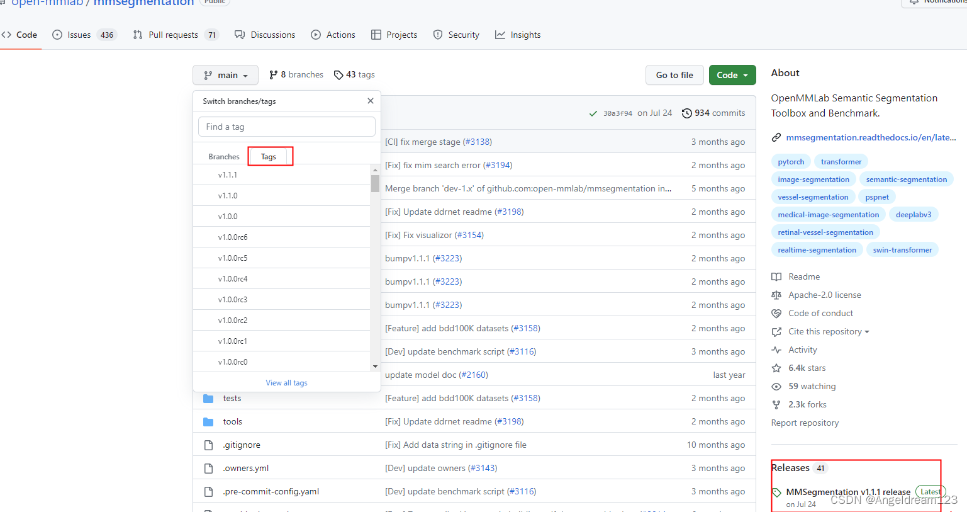Click the 43 tags link
Screen dimensions: 967x512
tap(354, 74)
